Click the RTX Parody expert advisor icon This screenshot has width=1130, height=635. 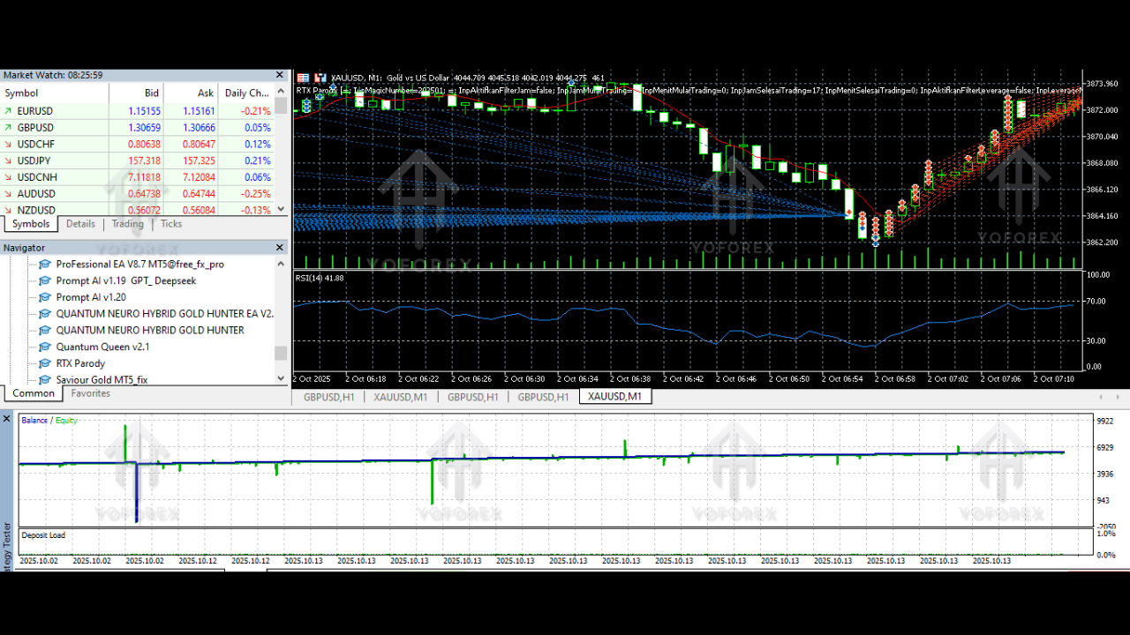coord(45,363)
